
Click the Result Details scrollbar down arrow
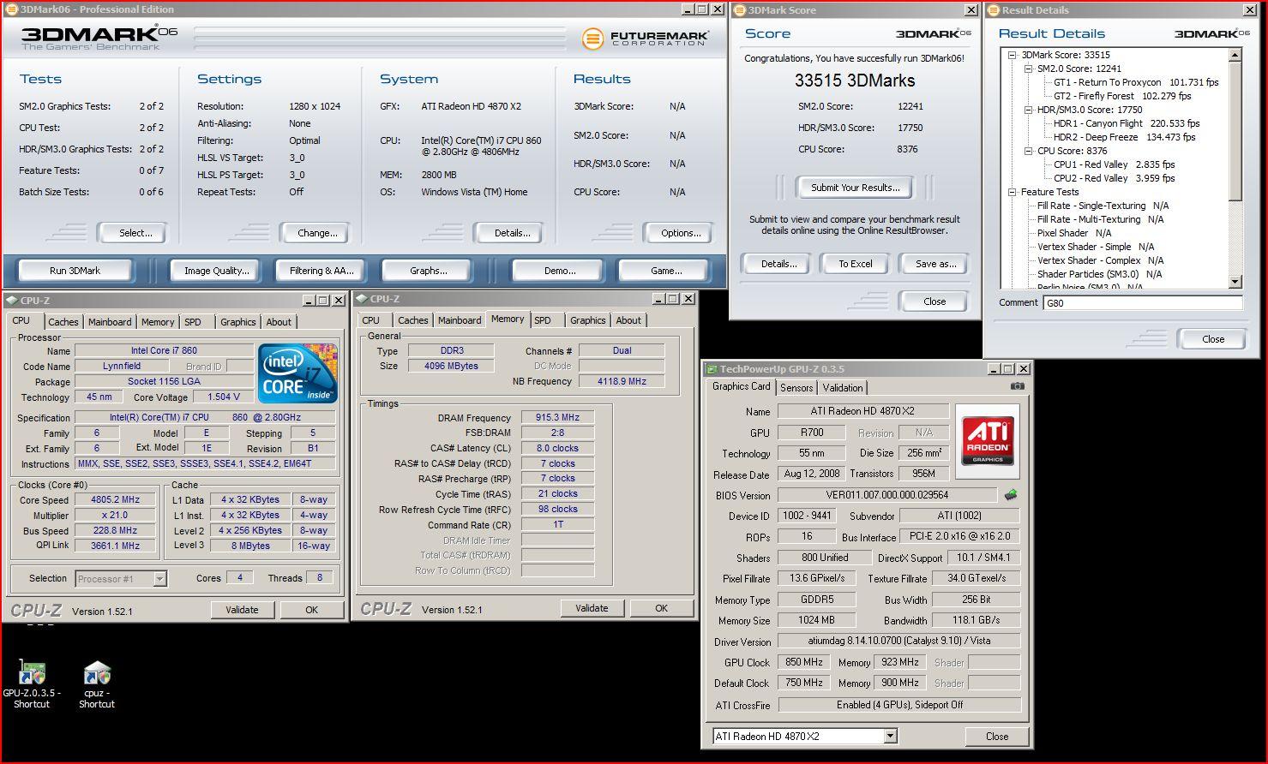click(1235, 282)
